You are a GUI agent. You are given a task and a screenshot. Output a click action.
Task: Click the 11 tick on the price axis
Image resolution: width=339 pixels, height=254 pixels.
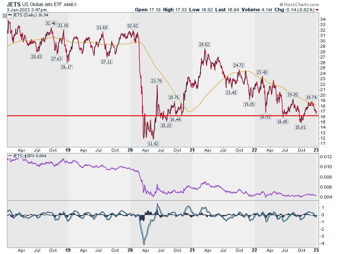click(323, 143)
